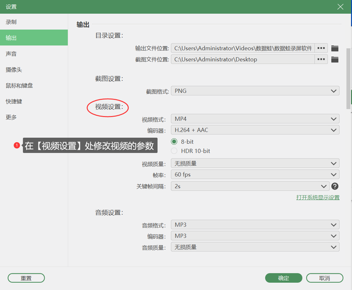
Task: Open folder for 输出文件位置 path
Action: tap(335, 48)
